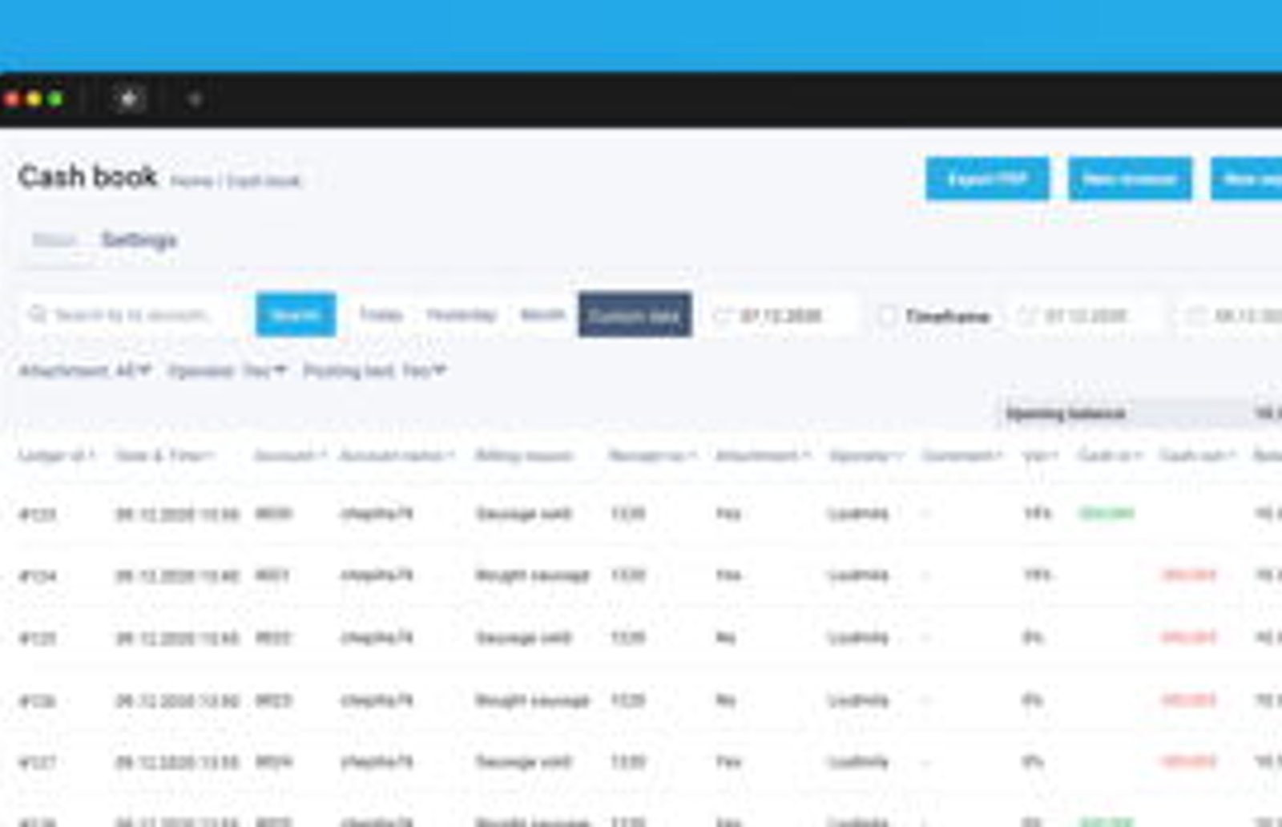The height and width of the screenshot is (827, 1282).
Task: Click calendar icon of first timeframe date
Action: 1026,316
